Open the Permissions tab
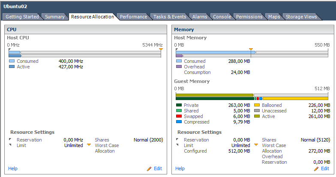This screenshot has width=336, height=177. tap(249, 17)
